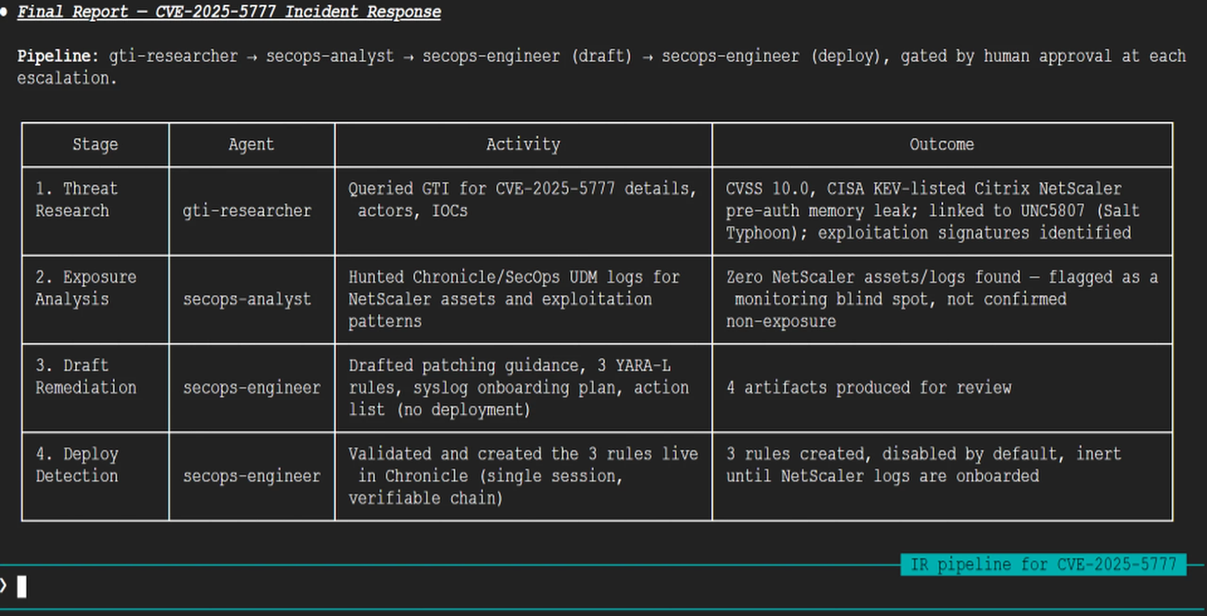
Task: Select the '4. Deploy Detection' stage cell
Action: tap(95, 476)
